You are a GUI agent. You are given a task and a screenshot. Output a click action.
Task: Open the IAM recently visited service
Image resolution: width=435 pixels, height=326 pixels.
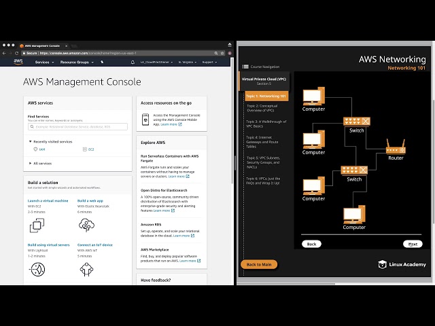pyautogui.click(x=42, y=149)
